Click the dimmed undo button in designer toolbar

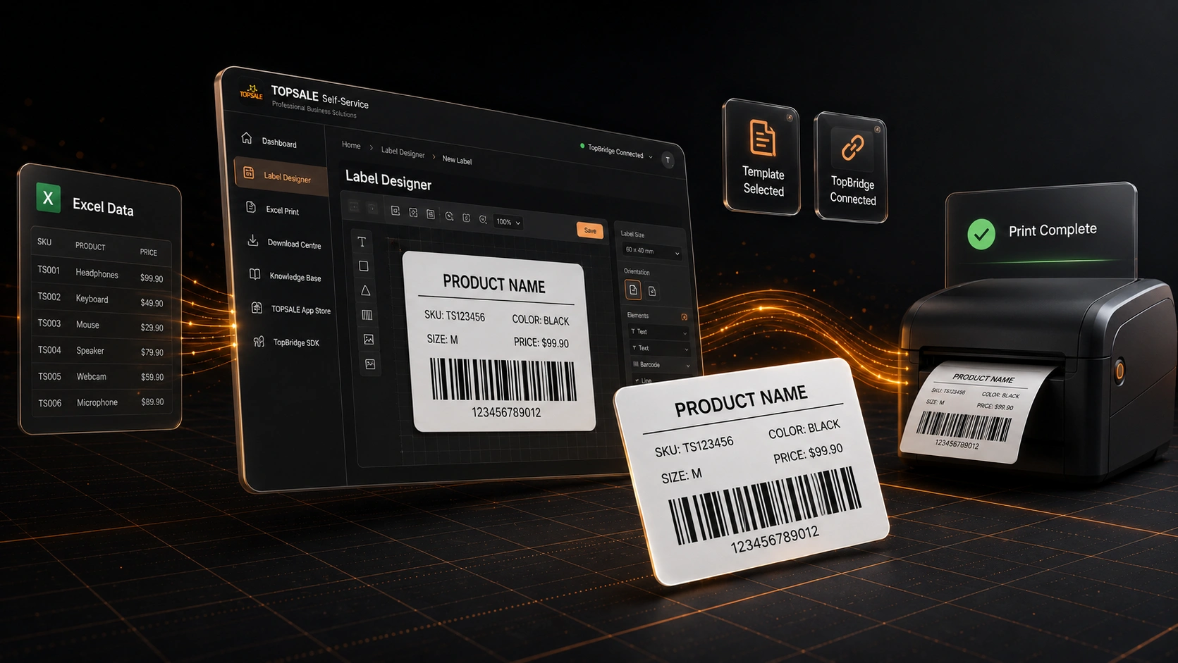point(354,206)
